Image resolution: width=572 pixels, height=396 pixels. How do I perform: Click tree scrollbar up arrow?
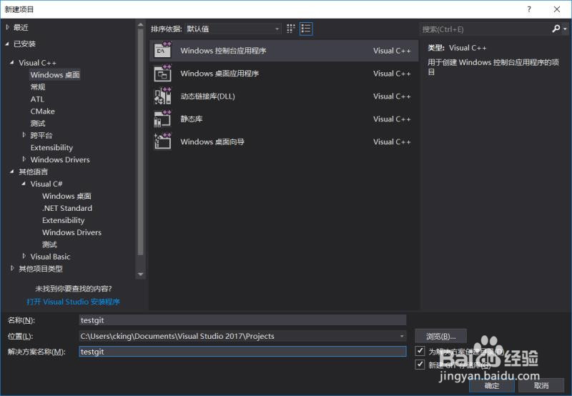pyautogui.click(x=140, y=25)
